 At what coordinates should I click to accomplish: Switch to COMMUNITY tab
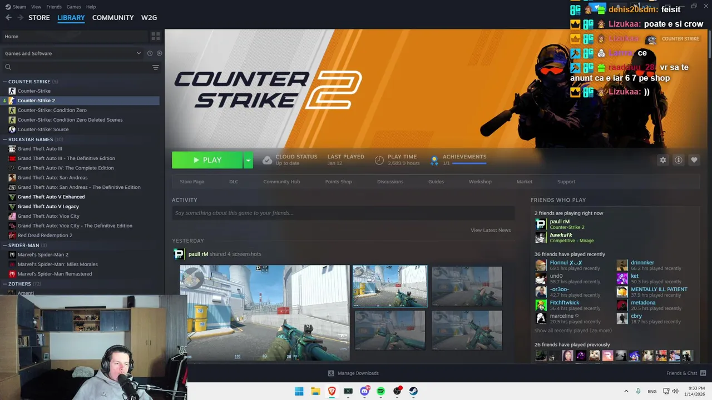coord(113,18)
